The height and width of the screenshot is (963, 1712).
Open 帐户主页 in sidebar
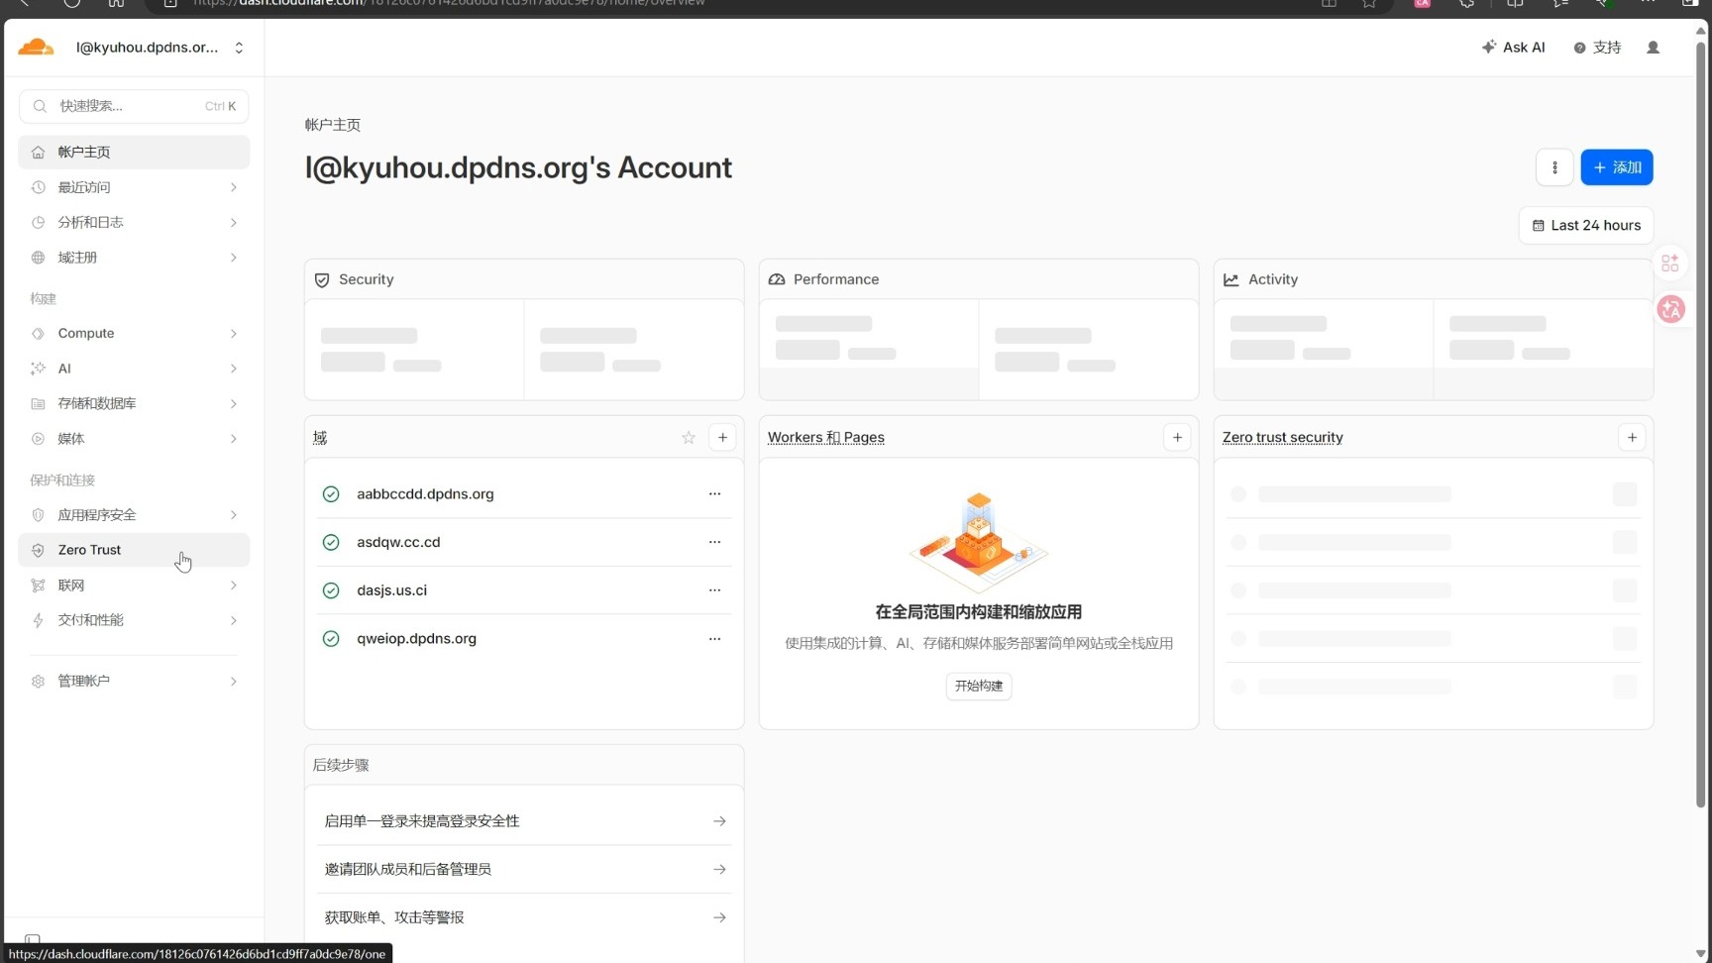[134, 152]
